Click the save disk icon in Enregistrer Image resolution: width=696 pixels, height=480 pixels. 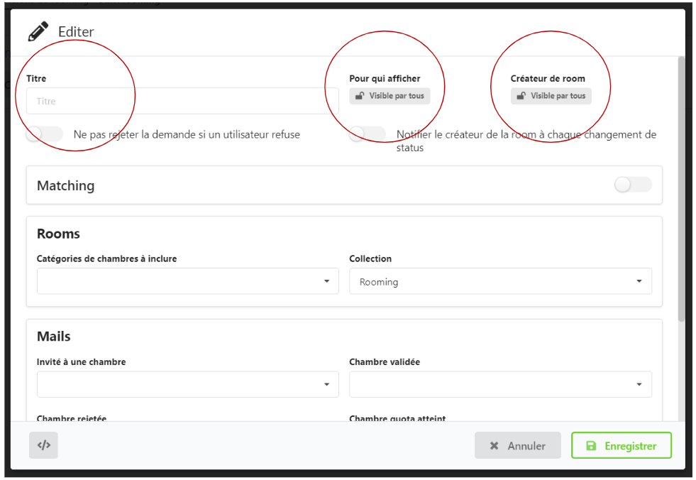[x=590, y=446]
